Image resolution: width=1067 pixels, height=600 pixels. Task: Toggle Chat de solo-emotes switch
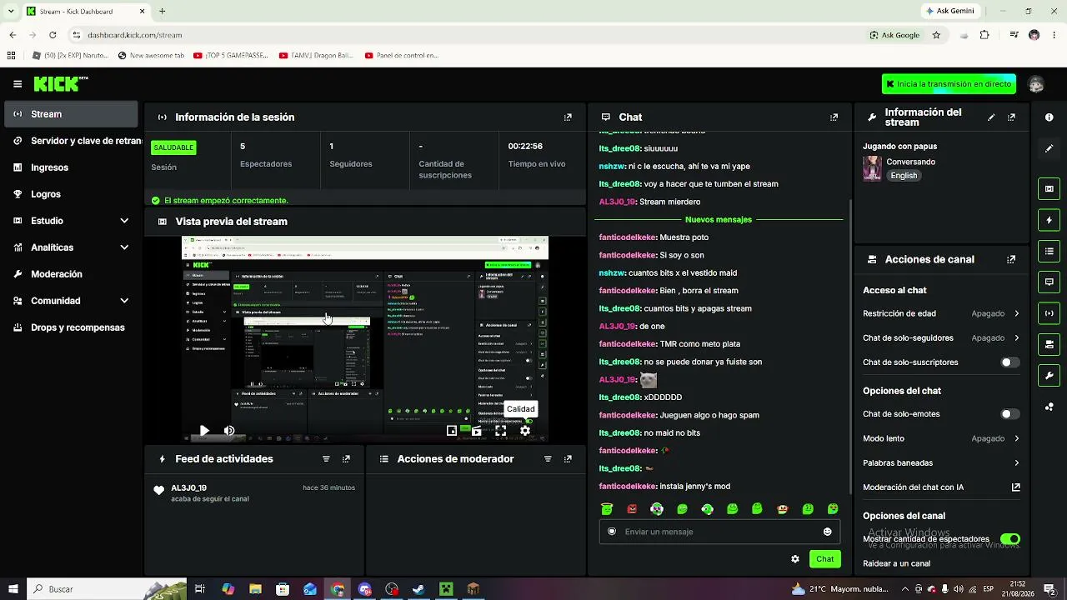point(1009,414)
